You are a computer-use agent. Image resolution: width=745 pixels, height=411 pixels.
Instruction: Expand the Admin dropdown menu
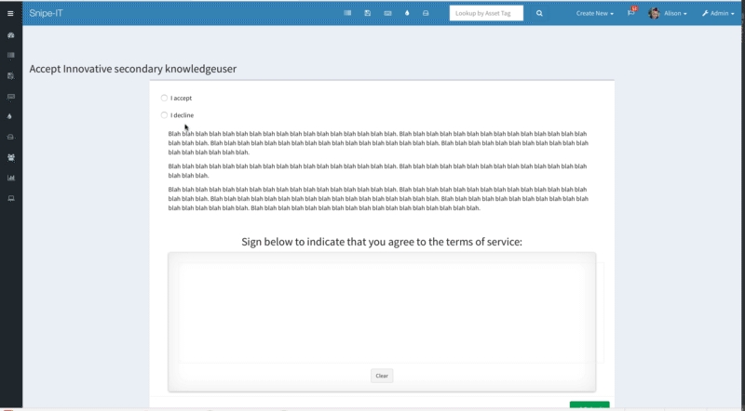718,14
